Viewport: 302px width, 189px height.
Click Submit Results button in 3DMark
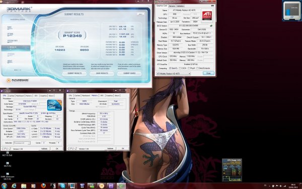[x=74, y=73]
